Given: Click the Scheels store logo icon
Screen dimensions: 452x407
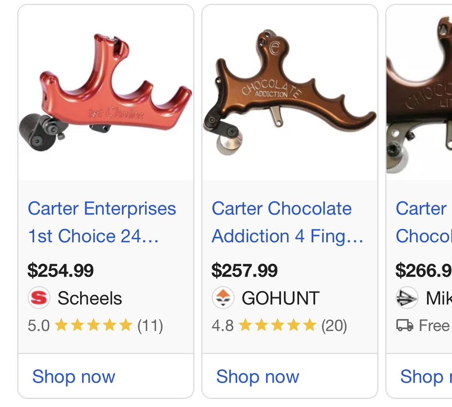Looking at the screenshot, I should pos(39,298).
